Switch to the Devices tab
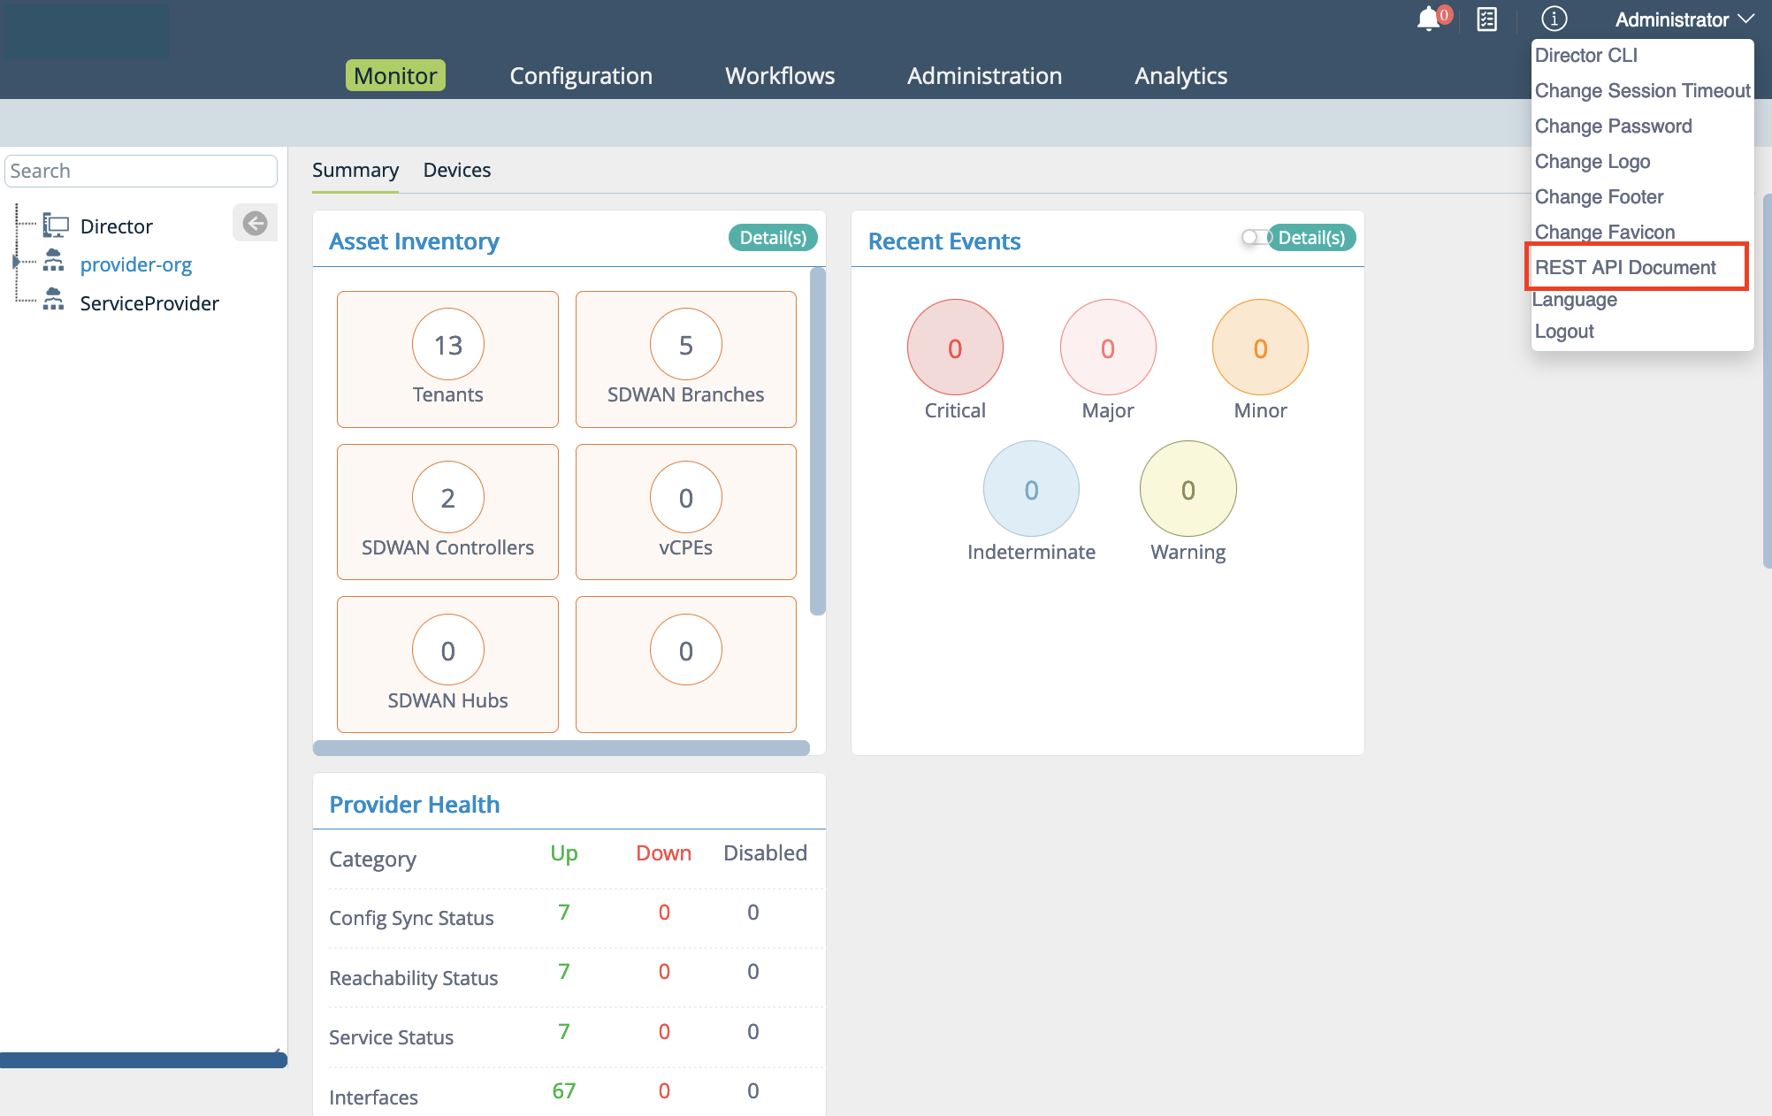 point(456,170)
